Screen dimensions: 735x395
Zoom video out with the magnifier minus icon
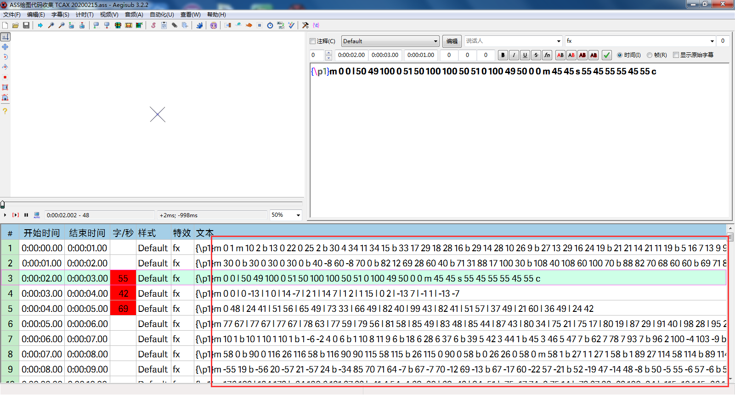62,25
